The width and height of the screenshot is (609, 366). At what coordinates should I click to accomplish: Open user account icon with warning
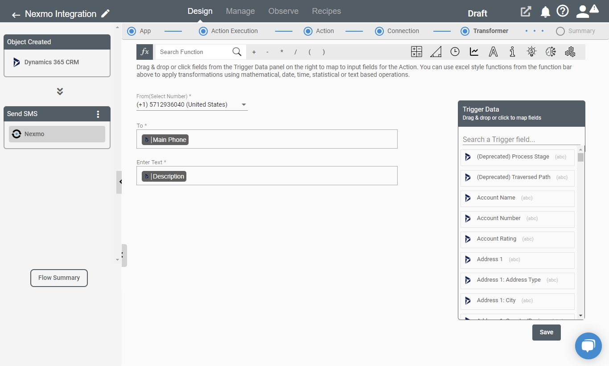click(587, 11)
